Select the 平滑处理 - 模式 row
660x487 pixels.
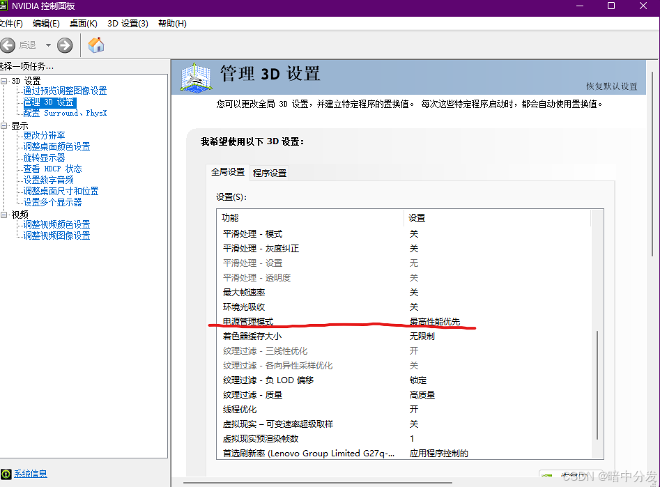click(x=404, y=234)
